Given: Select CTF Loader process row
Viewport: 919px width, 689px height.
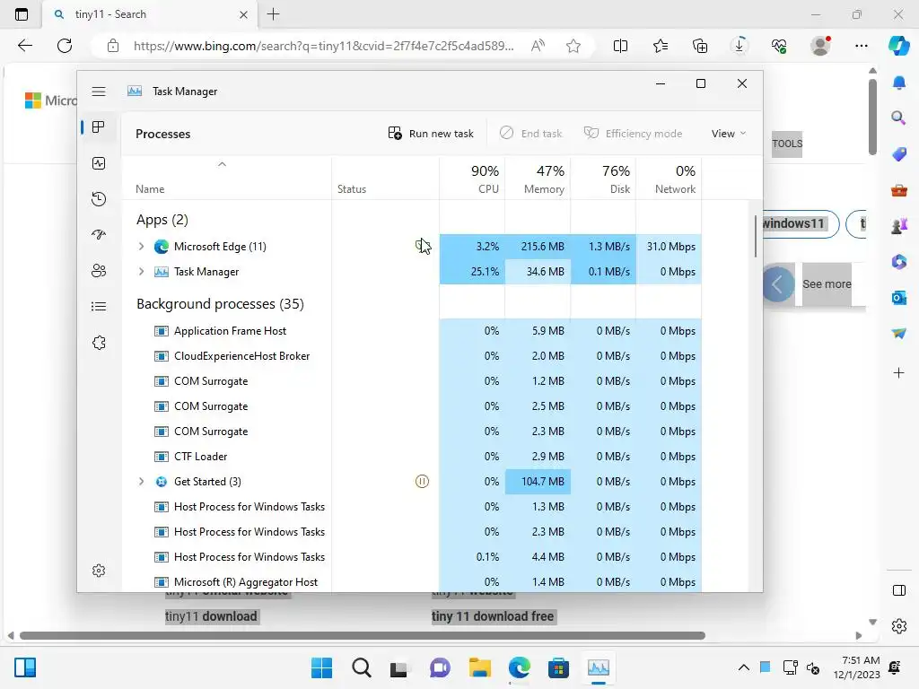Looking at the screenshot, I should pos(411,457).
